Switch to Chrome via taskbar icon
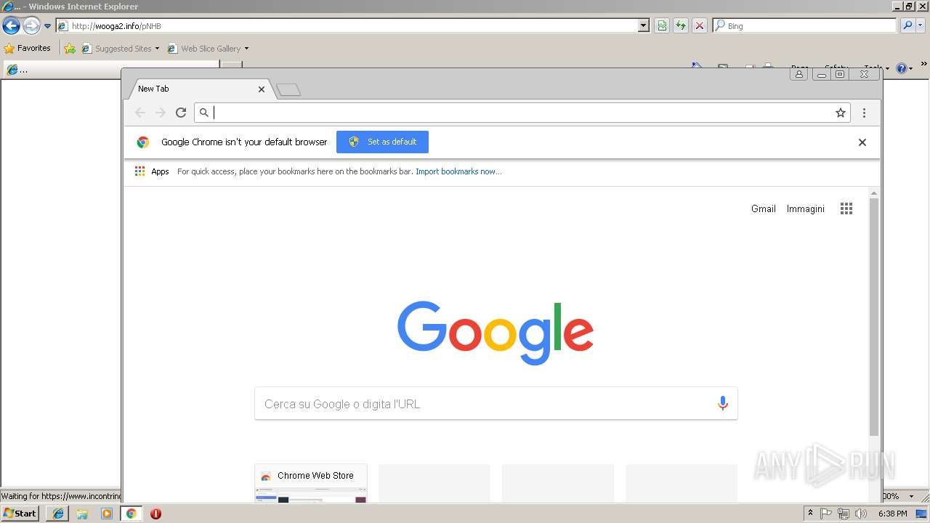The width and height of the screenshot is (930, 523). pyautogui.click(x=131, y=514)
